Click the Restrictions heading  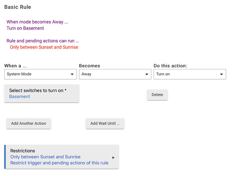tap(23, 151)
